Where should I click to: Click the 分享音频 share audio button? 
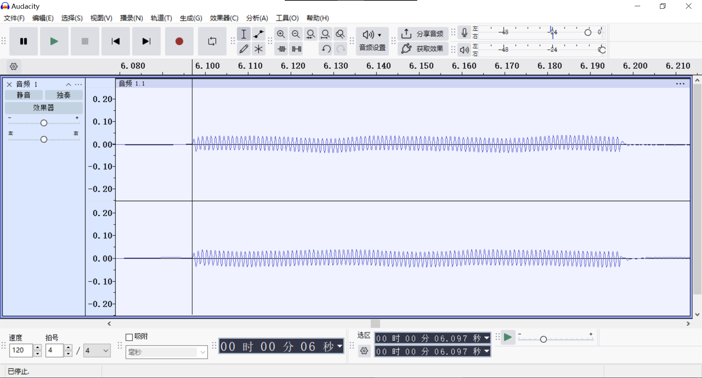tap(423, 34)
